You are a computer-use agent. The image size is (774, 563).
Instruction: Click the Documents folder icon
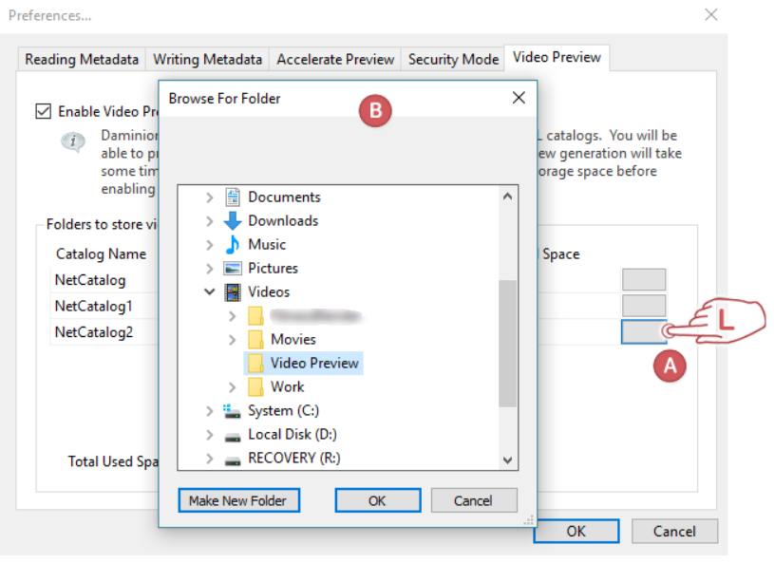[233, 197]
